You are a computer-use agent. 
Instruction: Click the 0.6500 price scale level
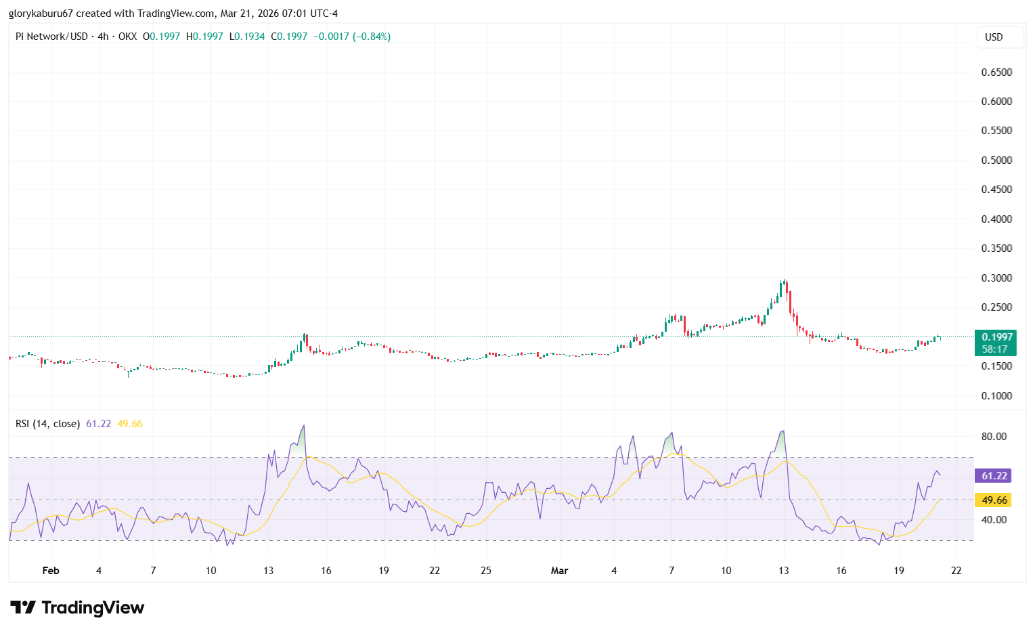pyautogui.click(x=996, y=72)
